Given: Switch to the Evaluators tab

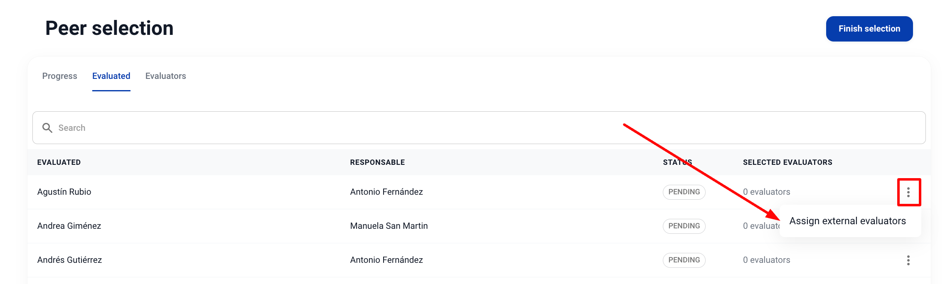Looking at the screenshot, I should coord(165,76).
